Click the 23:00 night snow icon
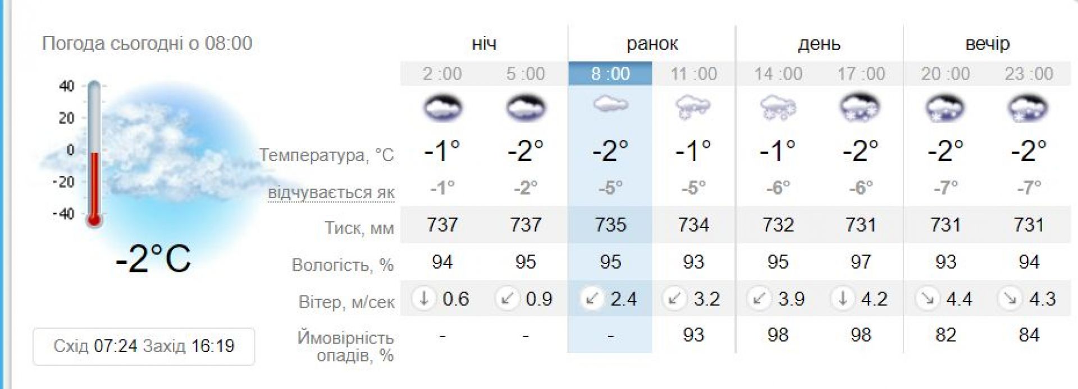The height and width of the screenshot is (389, 1078). [1029, 108]
